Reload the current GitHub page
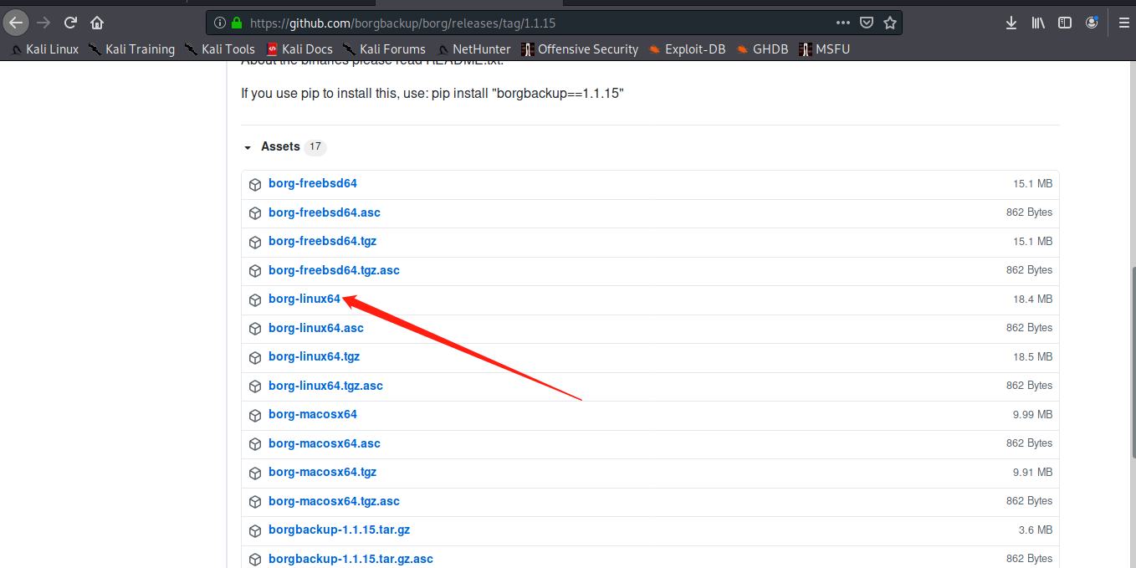The image size is (1136, 568). (x=70, y=23)
